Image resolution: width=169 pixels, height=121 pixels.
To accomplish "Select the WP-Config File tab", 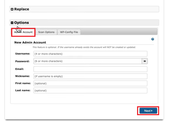I will [x=69, y=32].
